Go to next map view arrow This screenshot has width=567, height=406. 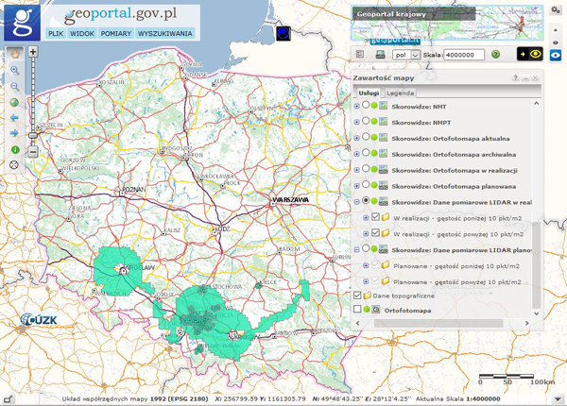(14, 133)
